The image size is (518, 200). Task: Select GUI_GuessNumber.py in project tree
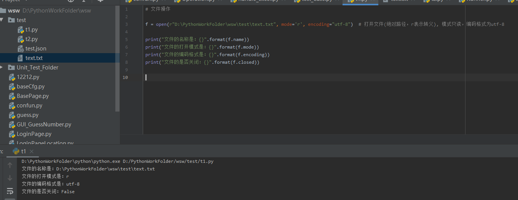coord(44,124)
